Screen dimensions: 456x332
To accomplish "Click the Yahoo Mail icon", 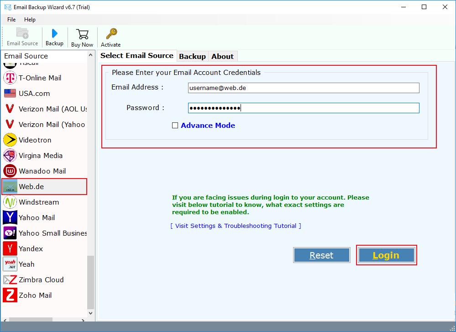I will tap(10, 217).
